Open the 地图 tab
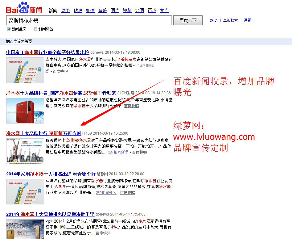This screenshot has height=239, width=292. pos(139,10)
